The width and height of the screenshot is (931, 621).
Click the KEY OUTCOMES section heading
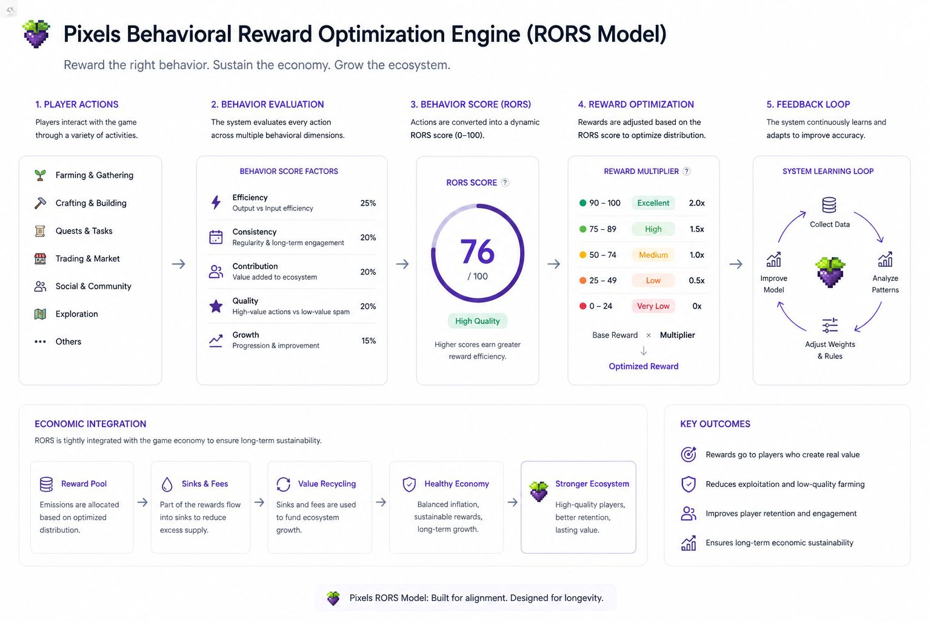coord(715,424)
